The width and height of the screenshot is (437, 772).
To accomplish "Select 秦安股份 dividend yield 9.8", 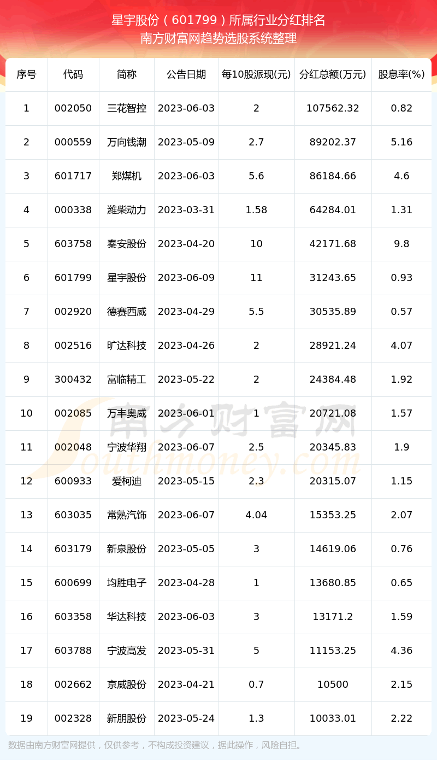I will (401, 244).
